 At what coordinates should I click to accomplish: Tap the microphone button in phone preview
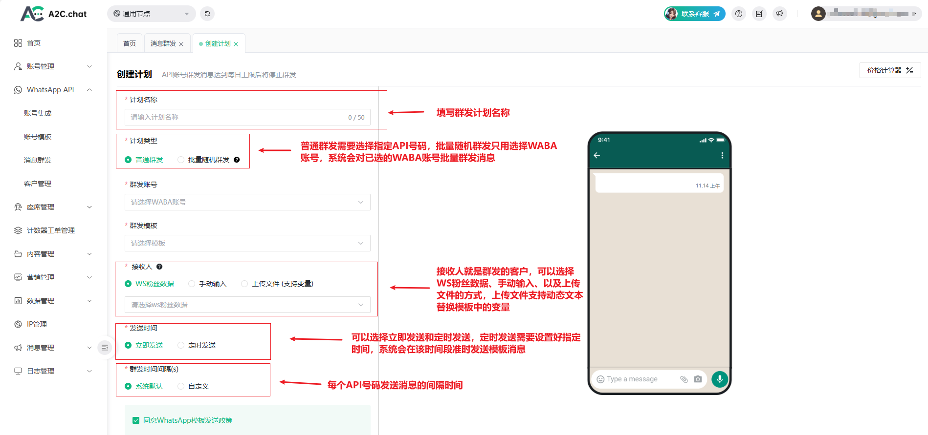click(x=719, y=379)
